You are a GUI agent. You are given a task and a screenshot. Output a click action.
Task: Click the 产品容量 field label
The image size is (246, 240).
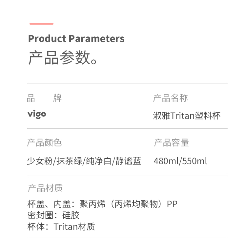coord(171,143)
